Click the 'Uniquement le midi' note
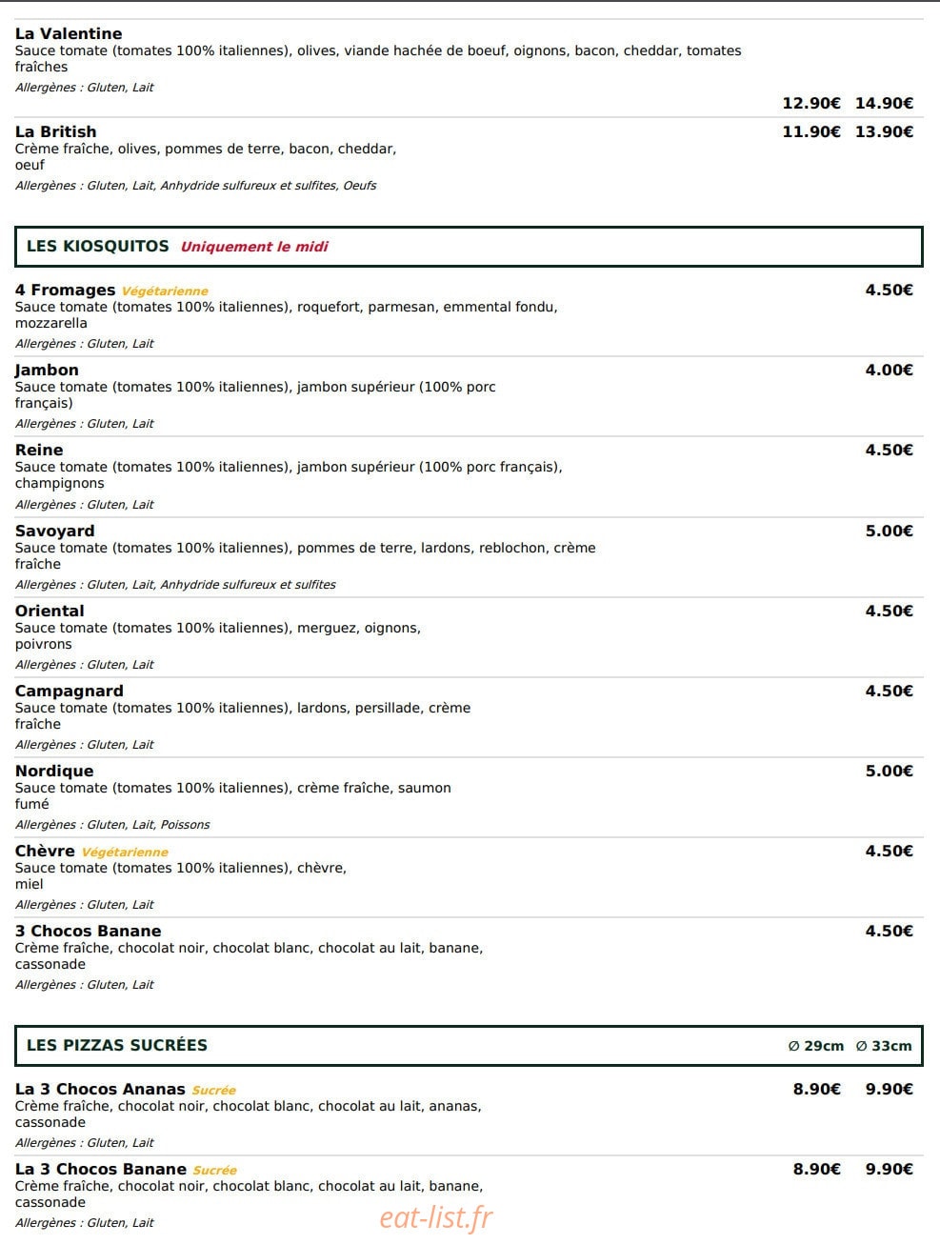This screenshot has width=940, height=1244. (254, 247)
